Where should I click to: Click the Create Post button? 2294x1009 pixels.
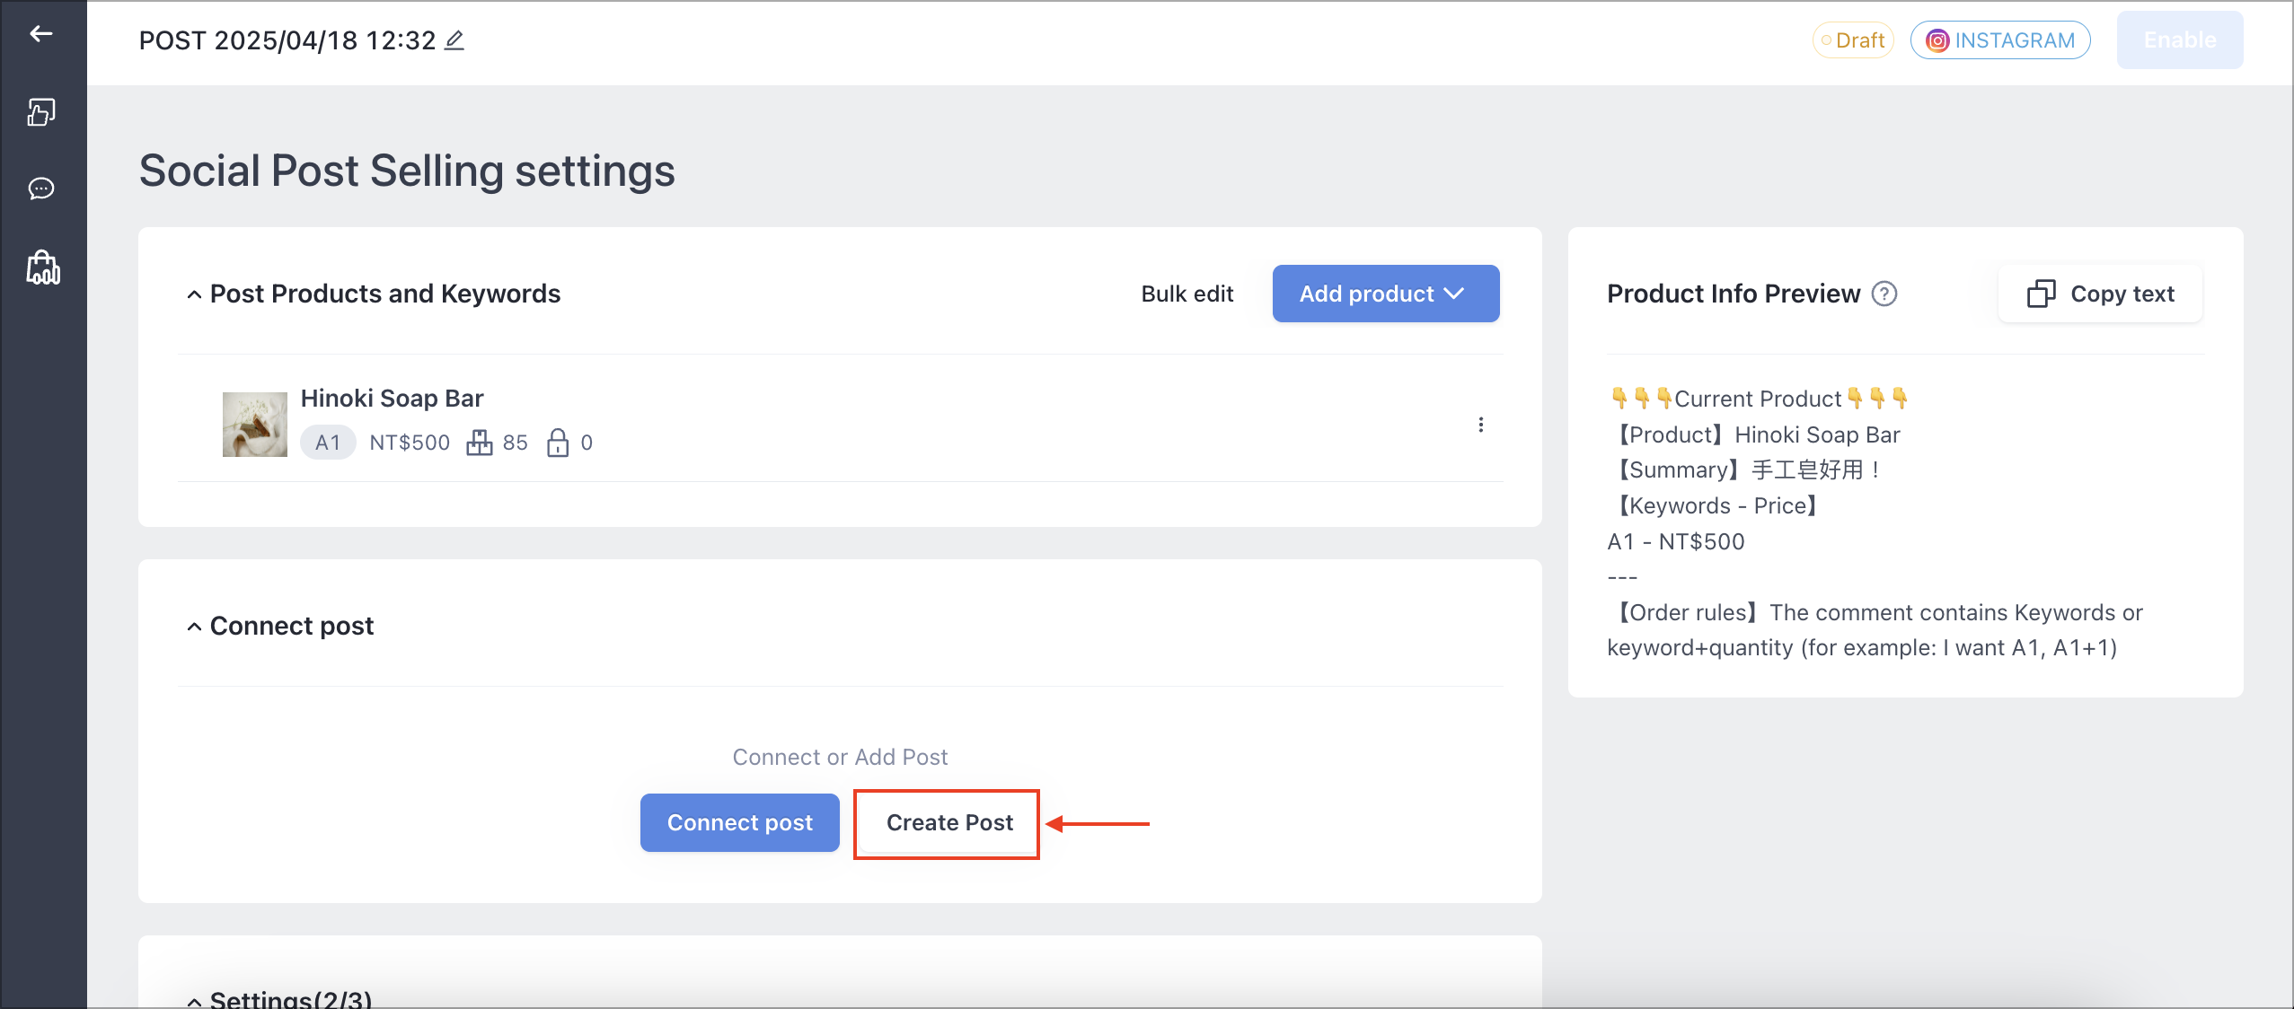949,822
